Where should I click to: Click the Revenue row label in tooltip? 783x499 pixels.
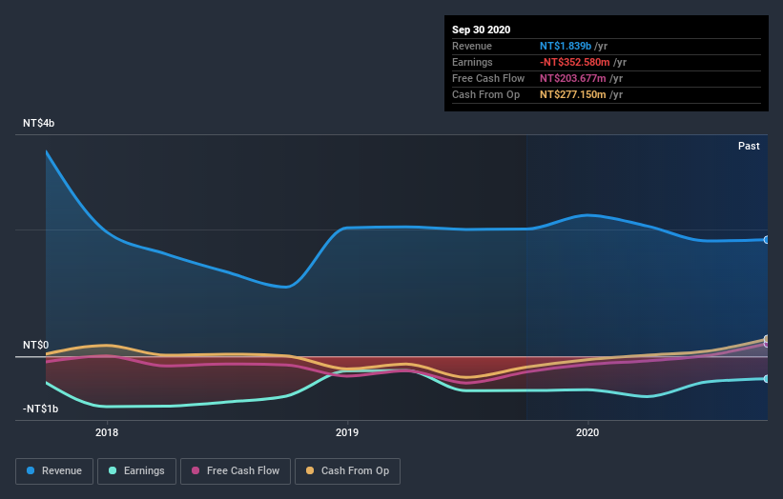click(472, 46)
